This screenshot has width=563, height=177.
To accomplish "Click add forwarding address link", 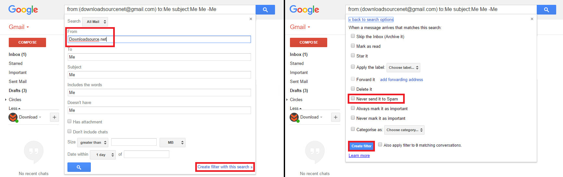I will tap(401, 80).
